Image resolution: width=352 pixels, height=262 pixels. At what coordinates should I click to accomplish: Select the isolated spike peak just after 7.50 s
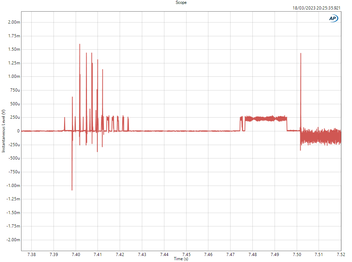pos(301,54)
